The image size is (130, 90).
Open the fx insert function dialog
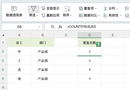pos(60,27)
